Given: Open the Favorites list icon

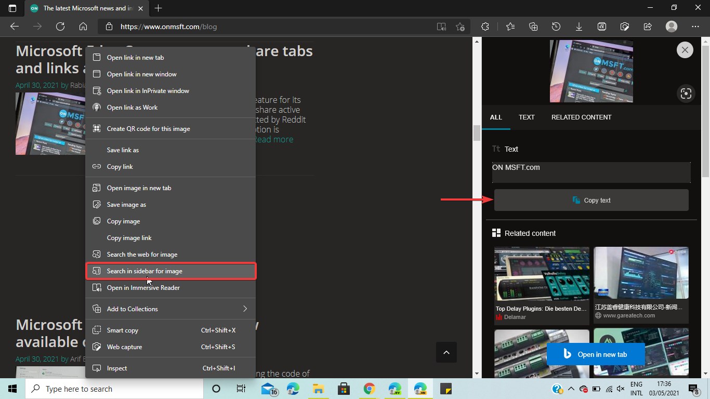Looking at the screenshot, I should [510, 26].
